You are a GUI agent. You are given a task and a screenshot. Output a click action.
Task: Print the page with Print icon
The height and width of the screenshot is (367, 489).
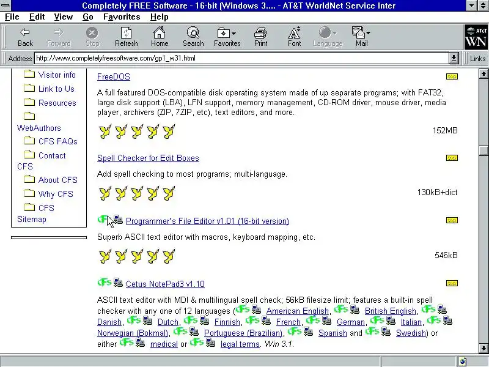[x=260, y=37]
